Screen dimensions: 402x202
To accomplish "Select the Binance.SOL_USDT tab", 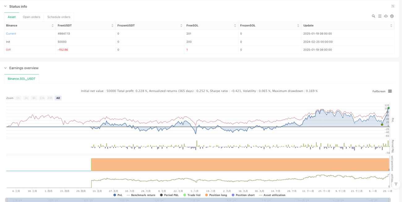I will pyautogui.click(x=22, y=79).
